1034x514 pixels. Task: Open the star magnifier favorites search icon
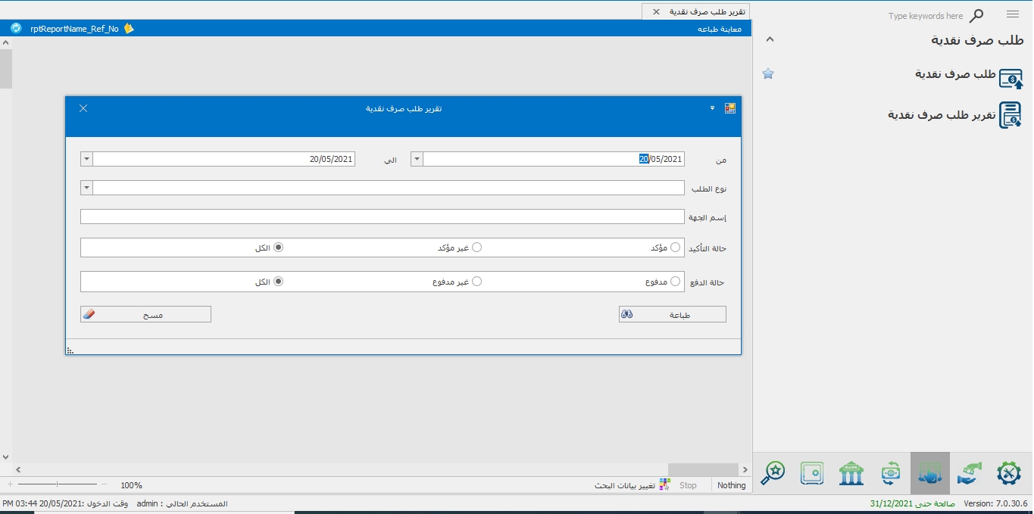(773, 473)
